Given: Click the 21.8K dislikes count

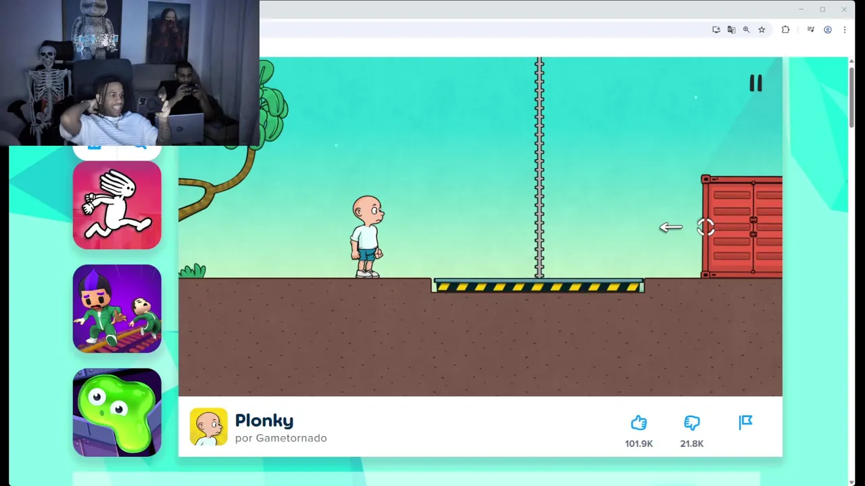Looking at the screenshot, I should click(x=691, y=443).
